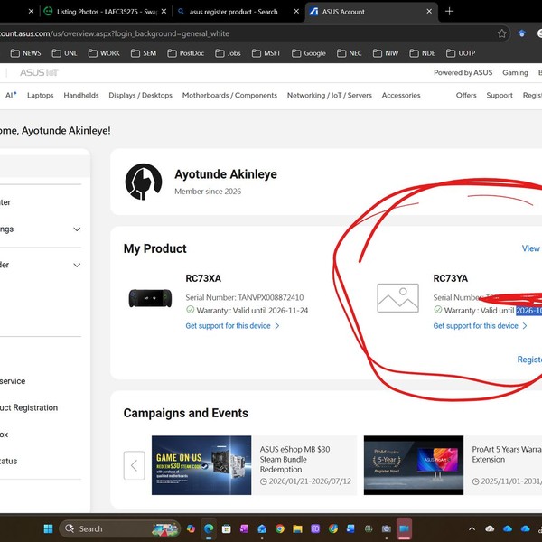The width and height of the screenshot is (542, 542).
Task: Open the WORK bookmarks folder
Action: point(104,53)
